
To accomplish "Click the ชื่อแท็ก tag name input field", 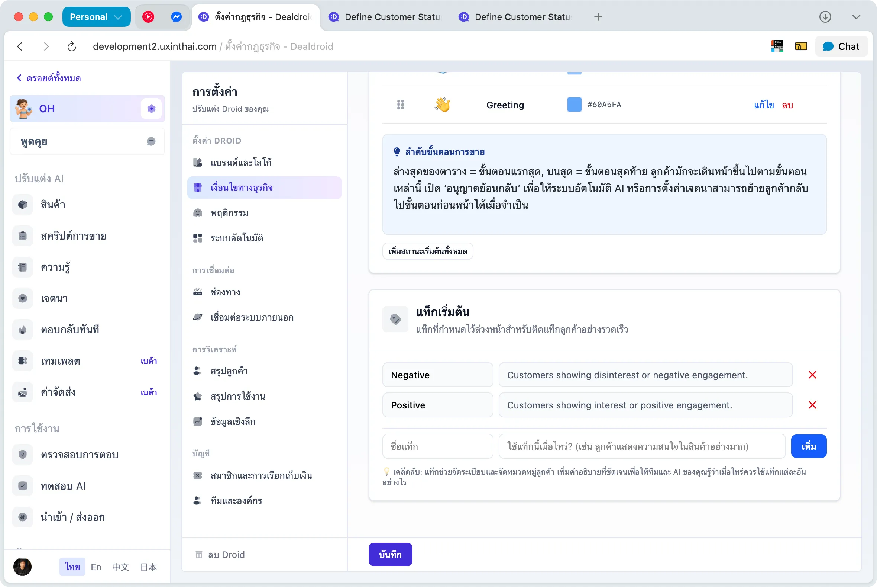I will (437, 446).
